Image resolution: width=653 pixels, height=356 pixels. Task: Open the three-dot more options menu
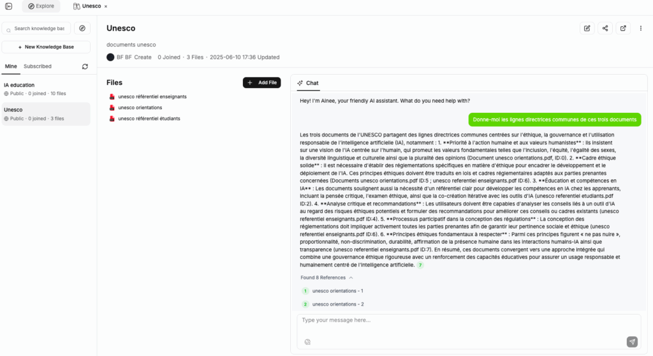pyautogui.click(x=641, y=28)
